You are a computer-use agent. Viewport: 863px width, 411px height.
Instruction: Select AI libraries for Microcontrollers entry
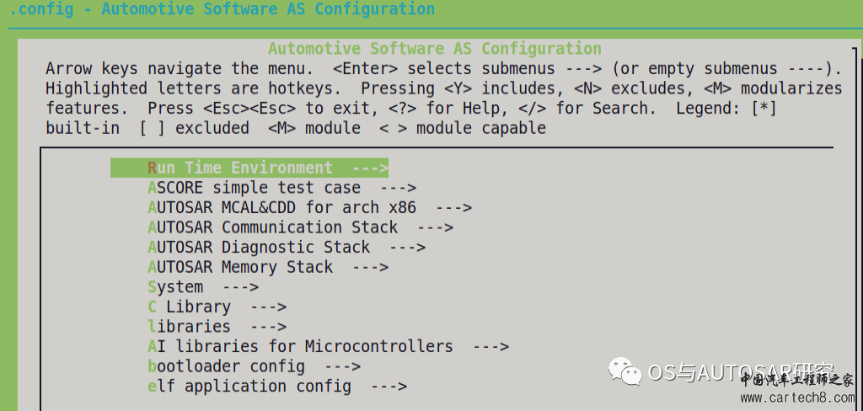coord(329,346)
